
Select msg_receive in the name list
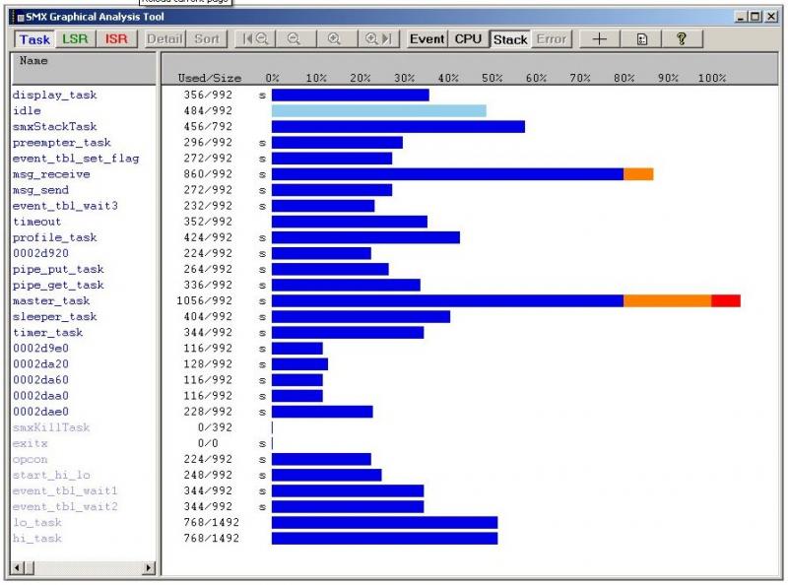click(x=51, y=174)
